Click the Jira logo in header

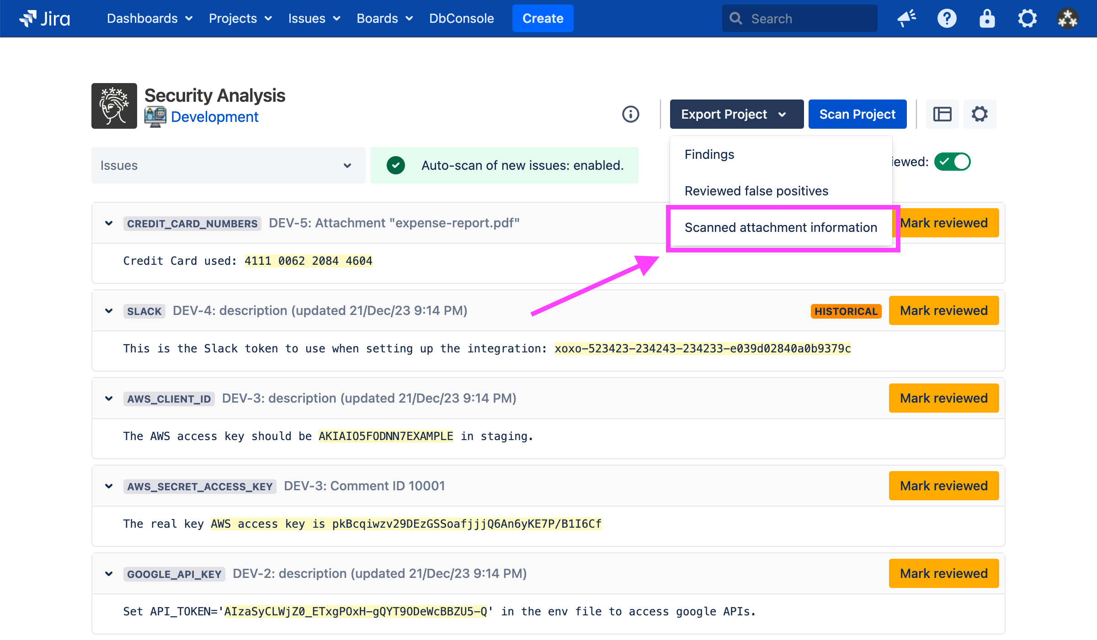45,19
